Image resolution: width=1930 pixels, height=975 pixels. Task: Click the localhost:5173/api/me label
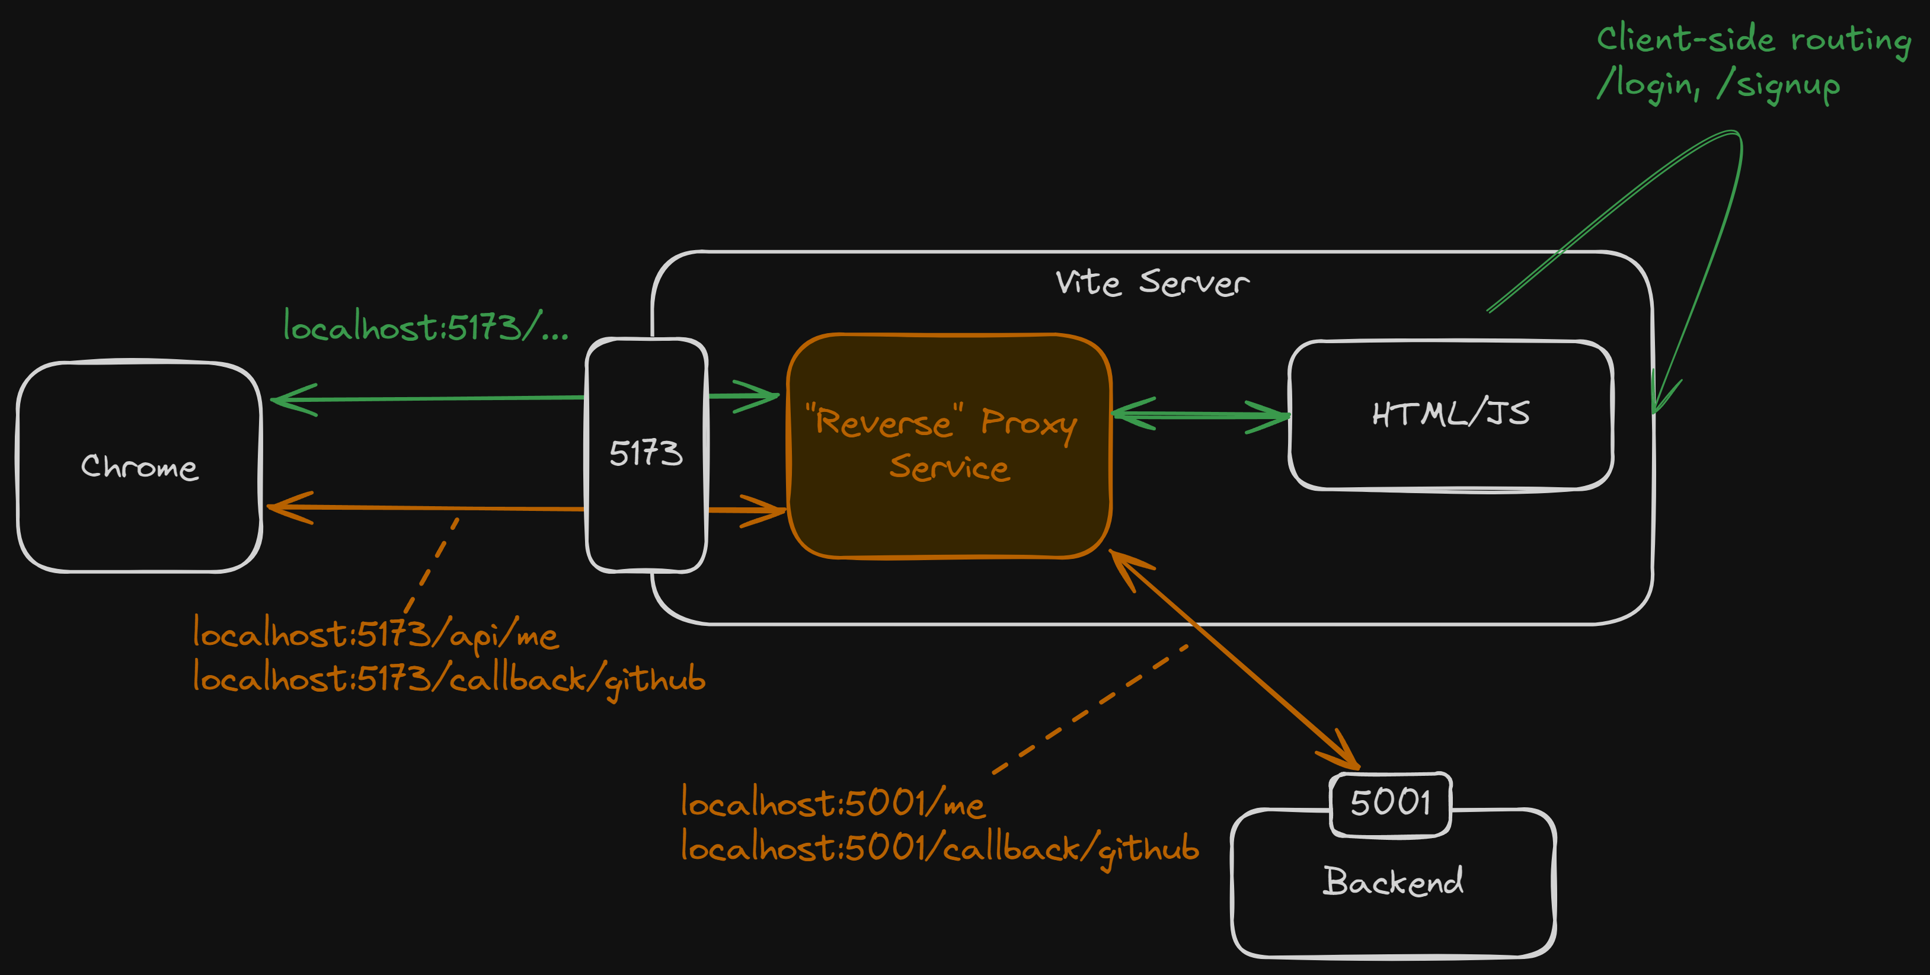coord(375,635)
